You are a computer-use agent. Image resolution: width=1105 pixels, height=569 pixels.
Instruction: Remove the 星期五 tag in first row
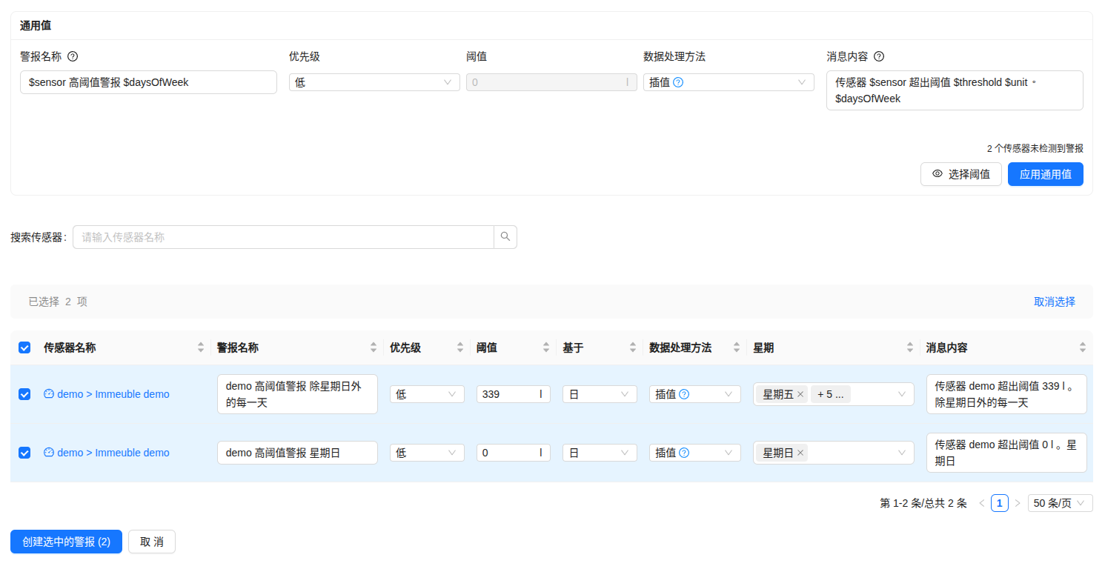[x=800, y=394]
